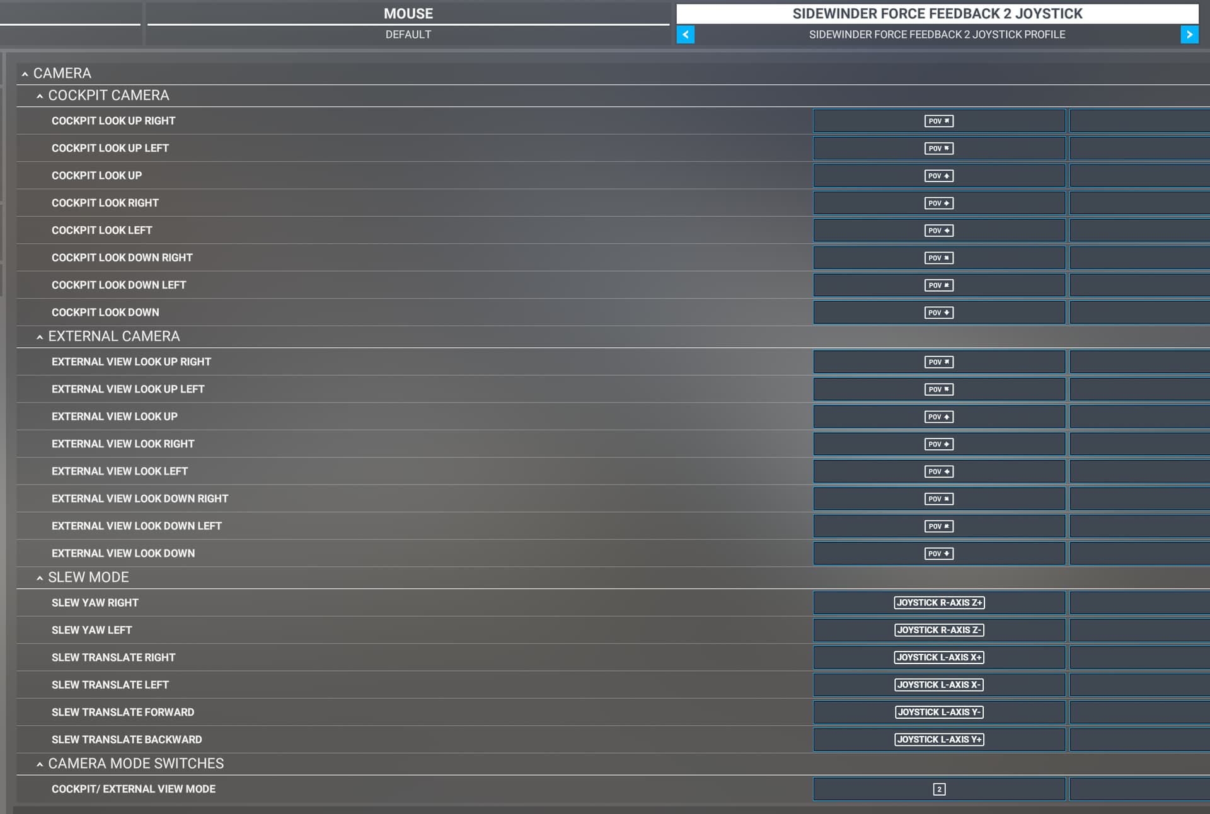Select the Sidewinder Force Feedback 2 Joystick tab
This screenshot has height=814, width=1210.
(x=937, y=14)
